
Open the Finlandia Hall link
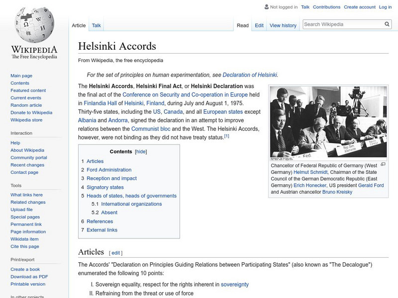coord(100,103)
